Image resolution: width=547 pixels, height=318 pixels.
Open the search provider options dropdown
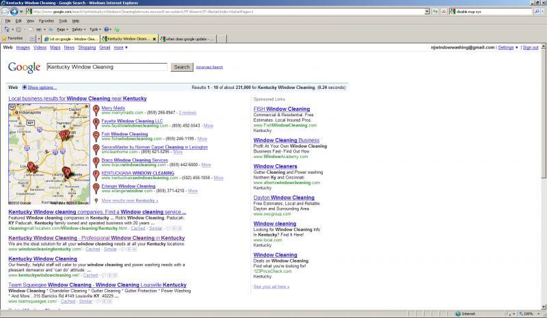tap(543, 12)
